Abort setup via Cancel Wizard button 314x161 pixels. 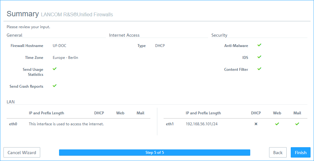pyautogui.click(x=22, y=153)
